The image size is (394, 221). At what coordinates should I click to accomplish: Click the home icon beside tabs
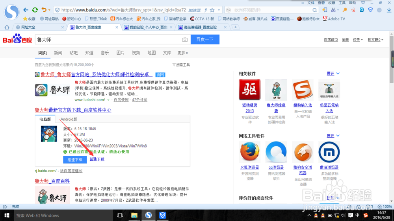7,27
